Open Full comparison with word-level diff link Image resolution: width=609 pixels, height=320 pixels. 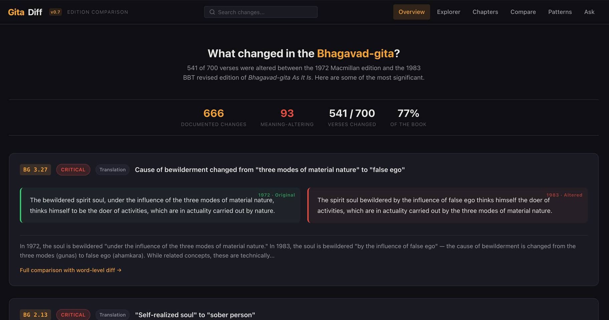point(70,270)
